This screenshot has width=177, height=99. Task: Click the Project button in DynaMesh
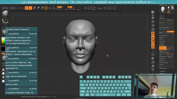pyautogui.click(x=173, y=49)
